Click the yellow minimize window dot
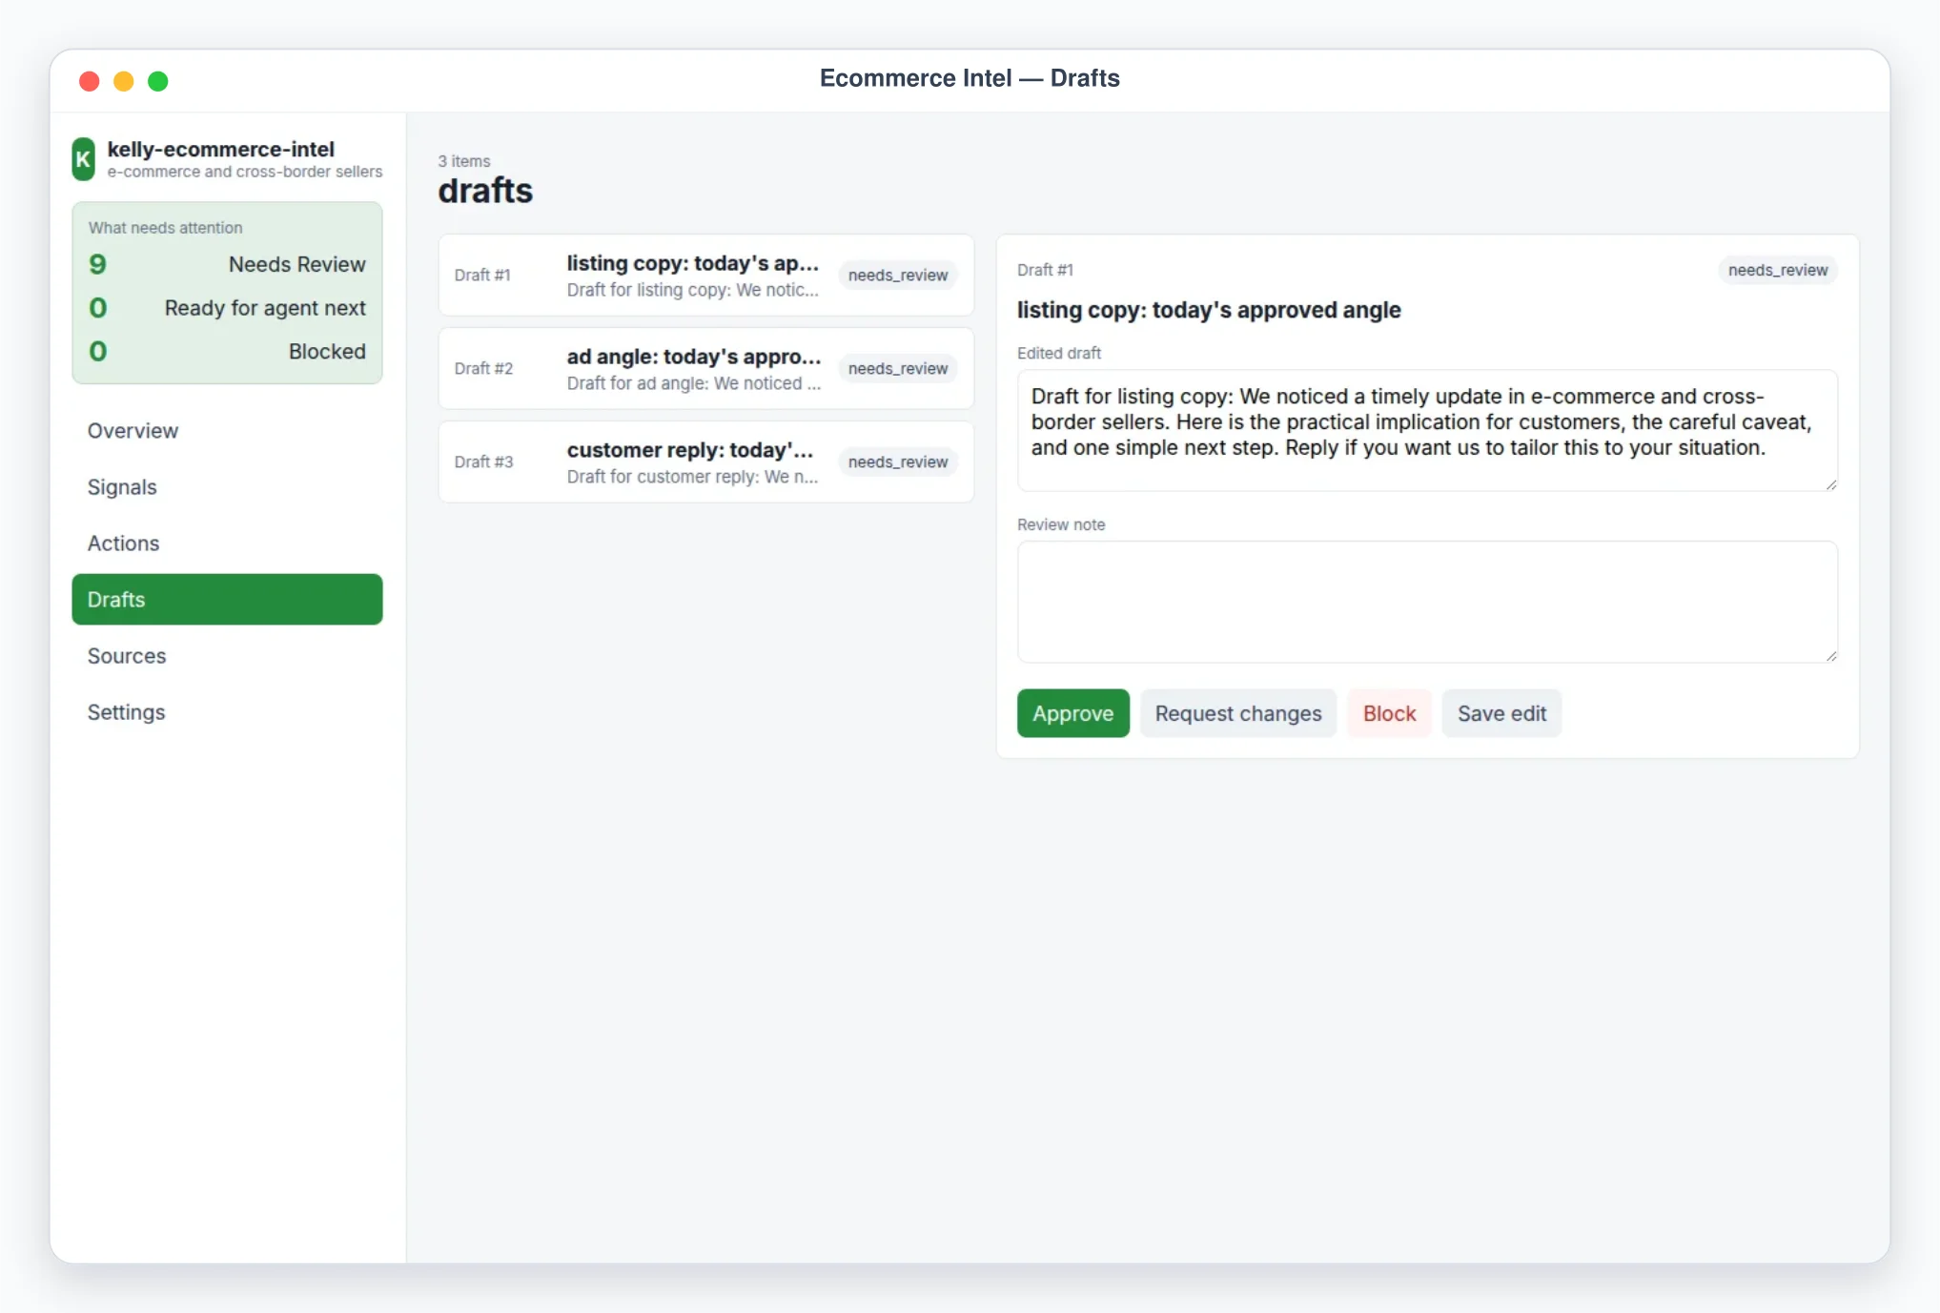Image resolution: width=1940 pixels, height=1313 pixels. (124, 81)
